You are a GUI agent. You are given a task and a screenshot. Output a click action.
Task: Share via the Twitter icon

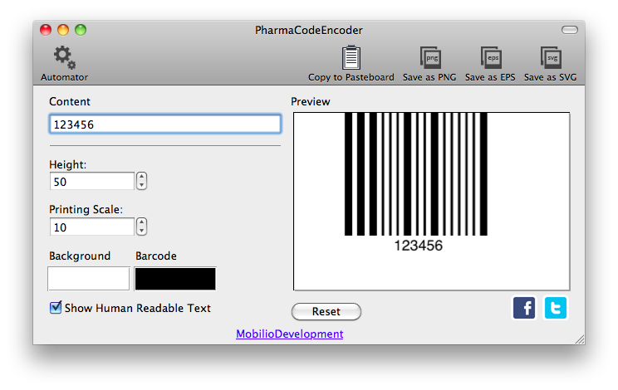tap(555, 308)
